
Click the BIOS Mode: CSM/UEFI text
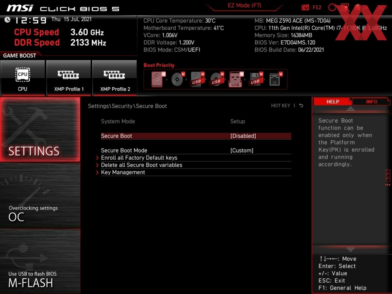(172, 50)
